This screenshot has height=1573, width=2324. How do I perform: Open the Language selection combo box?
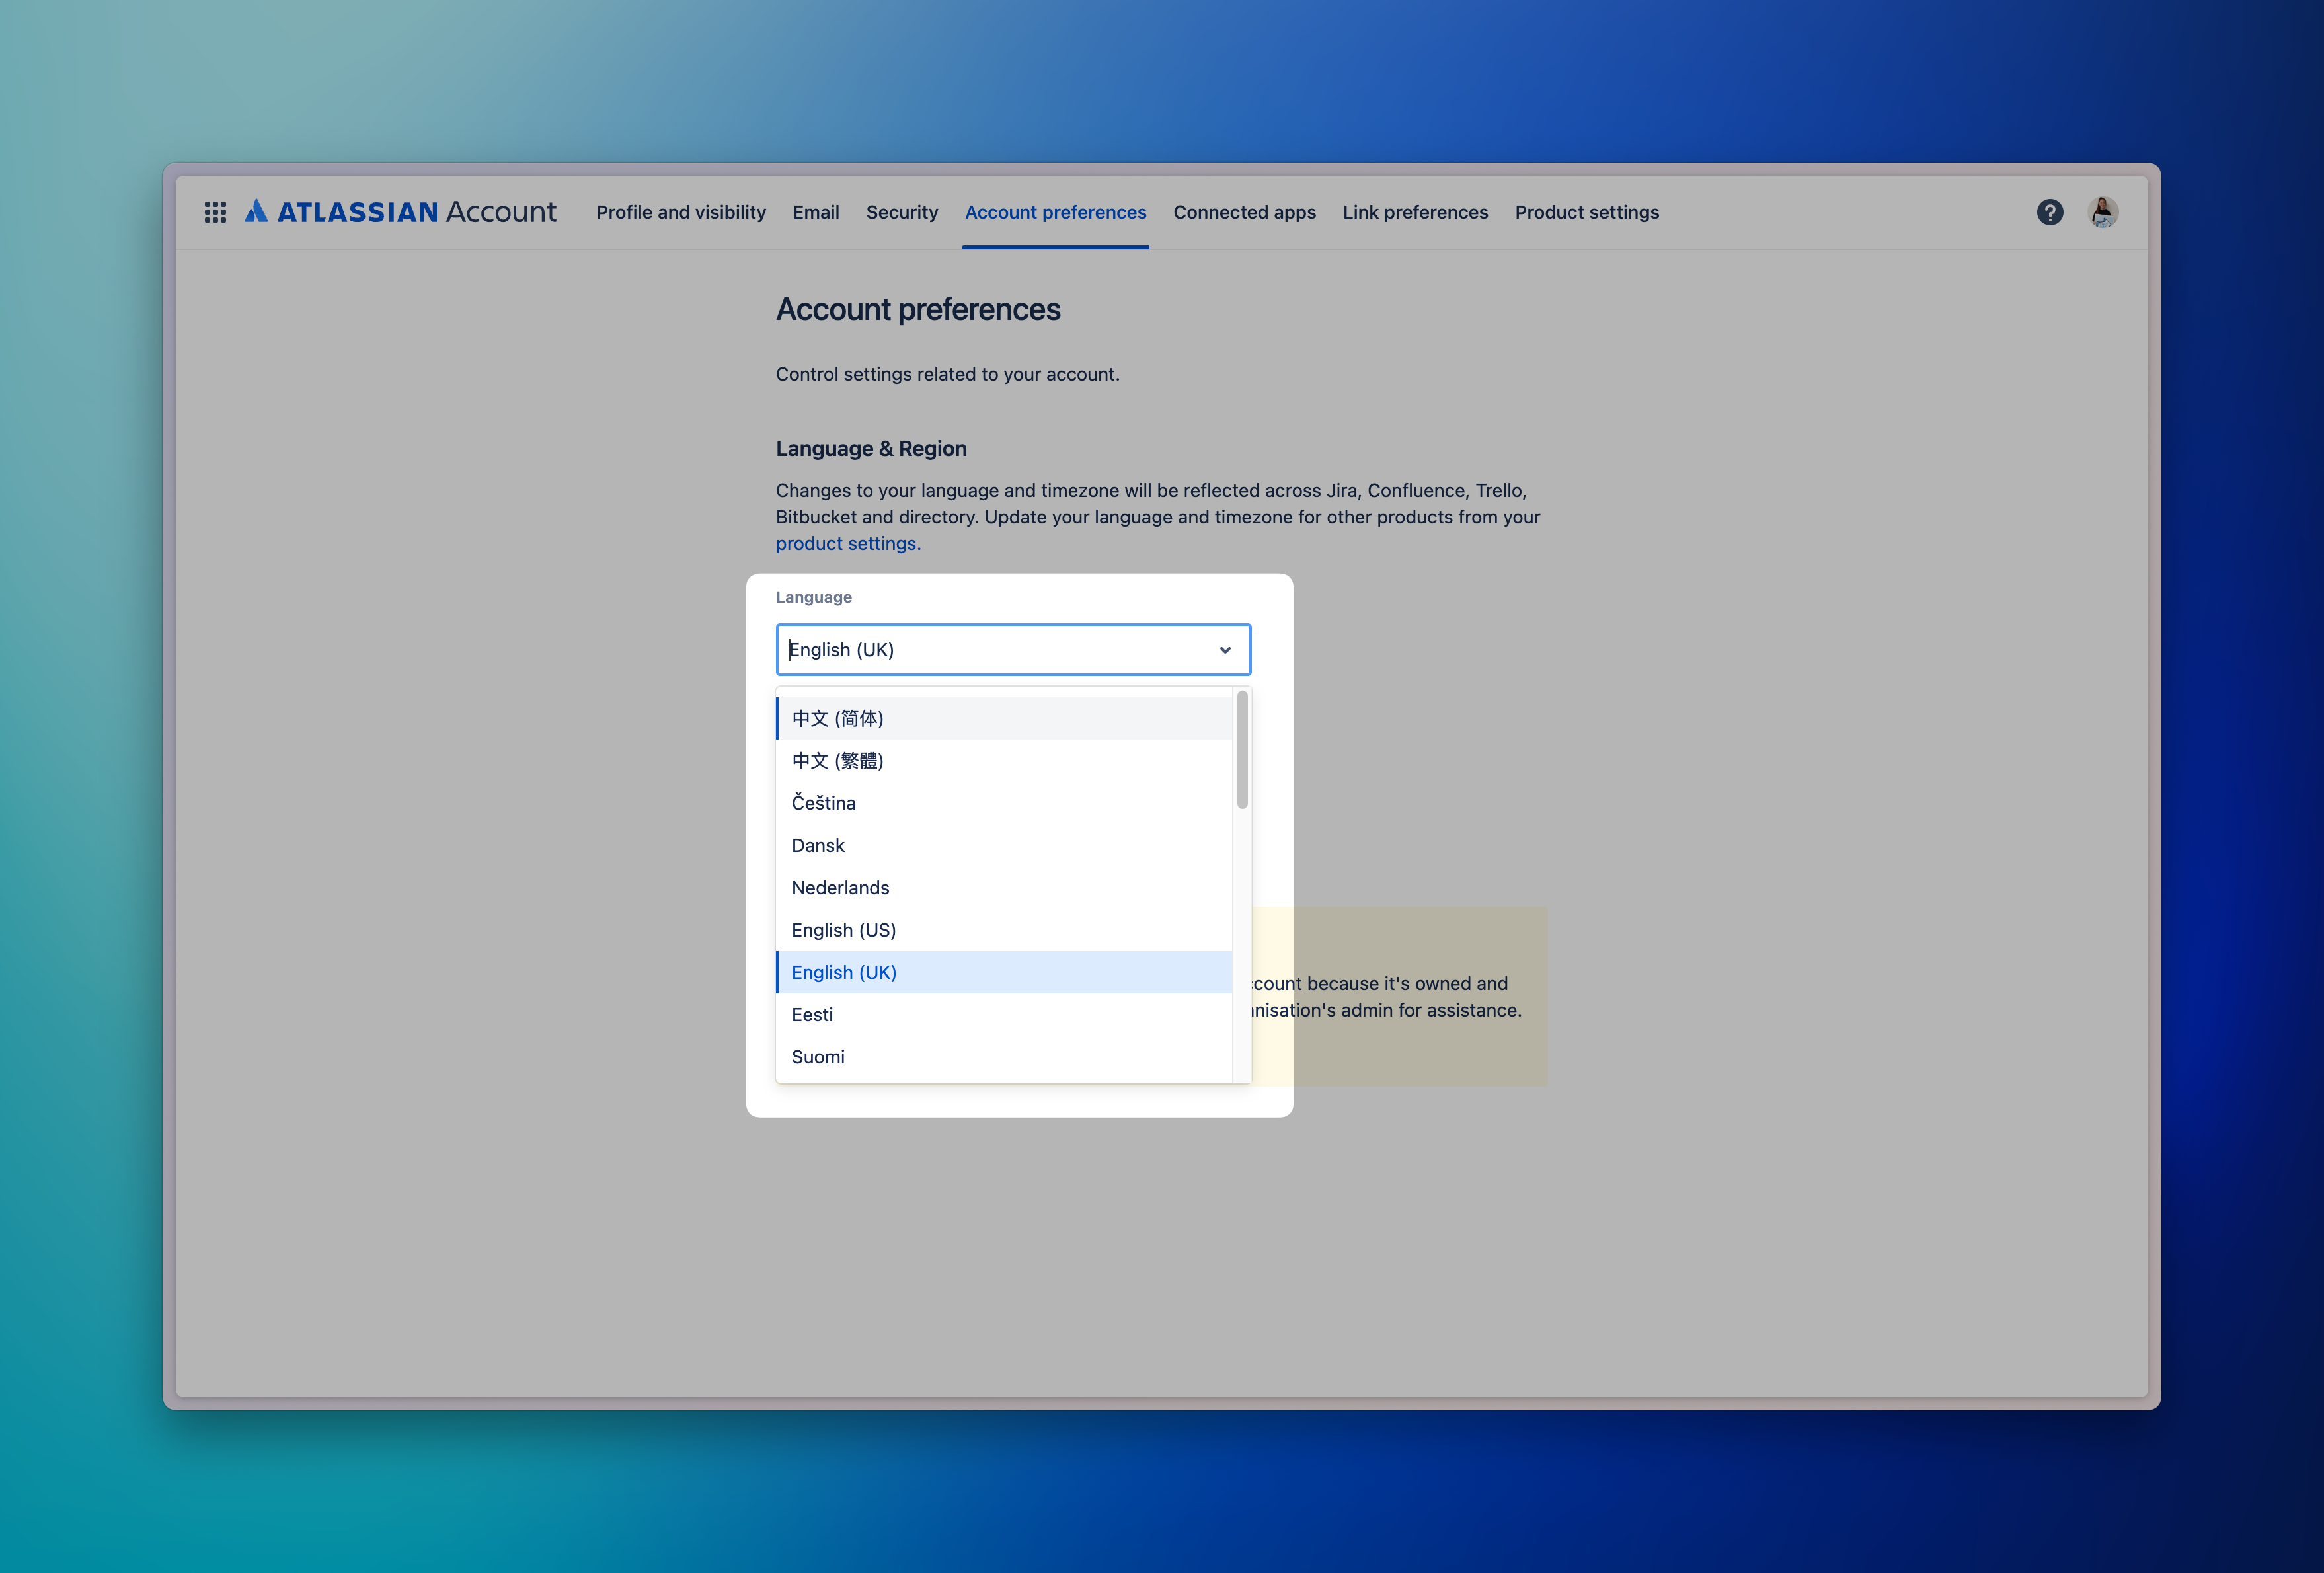[x=1013, y=649]
